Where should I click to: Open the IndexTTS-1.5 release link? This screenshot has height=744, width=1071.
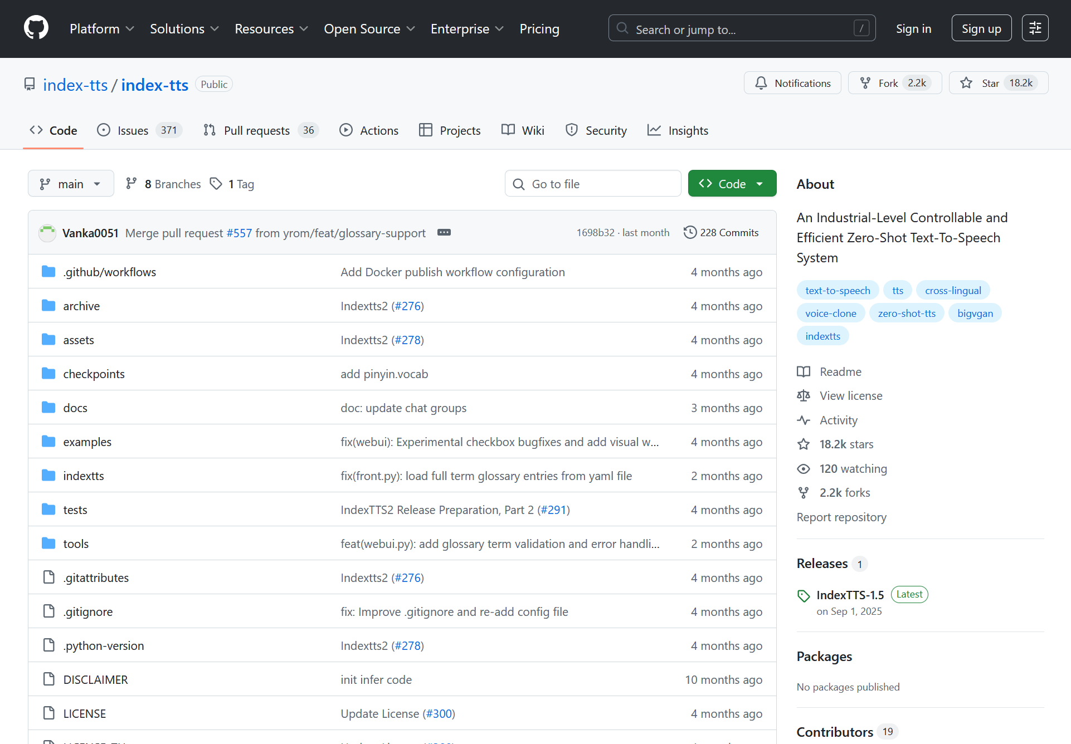click(x=850, y=595)
